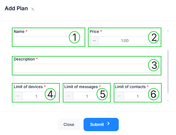Click the vertical scrollbar thumb
176x135 pixels.
[168, 71]
